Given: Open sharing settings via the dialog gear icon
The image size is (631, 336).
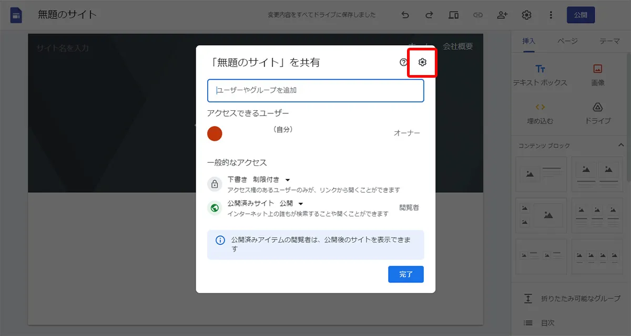Looking at the screenshot, I should point(422,62).
